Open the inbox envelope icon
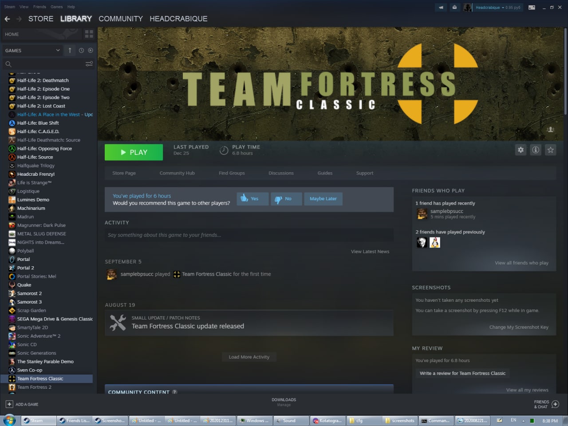568x426 pixels. (454, 8)
